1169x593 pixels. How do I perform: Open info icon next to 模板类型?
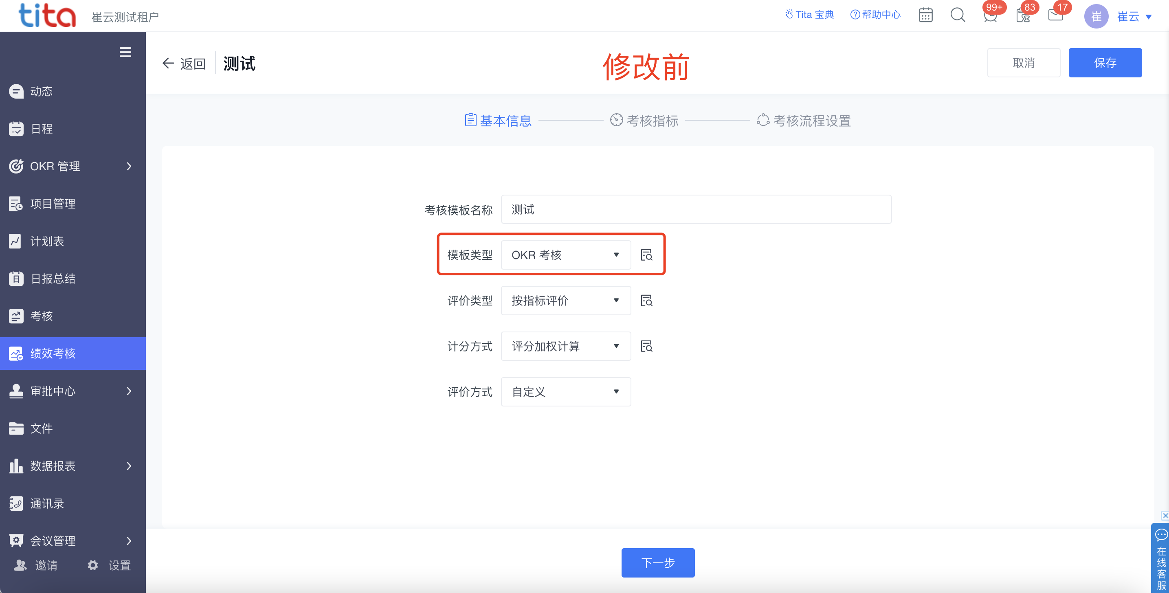pyautogui.click(x=646, y=255)
